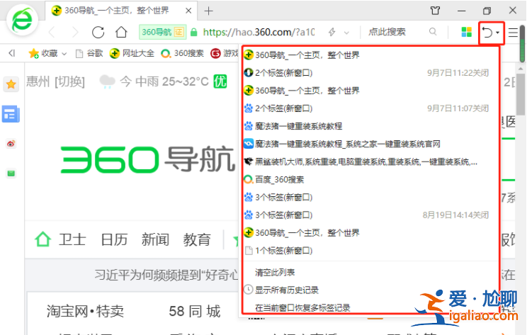Click the 360 browser logo icon
This screenshot has height=335, width=527.
[22, 20]
